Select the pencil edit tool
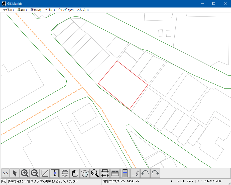This screenshot has width=231, height=185. [x=135, y=173]
